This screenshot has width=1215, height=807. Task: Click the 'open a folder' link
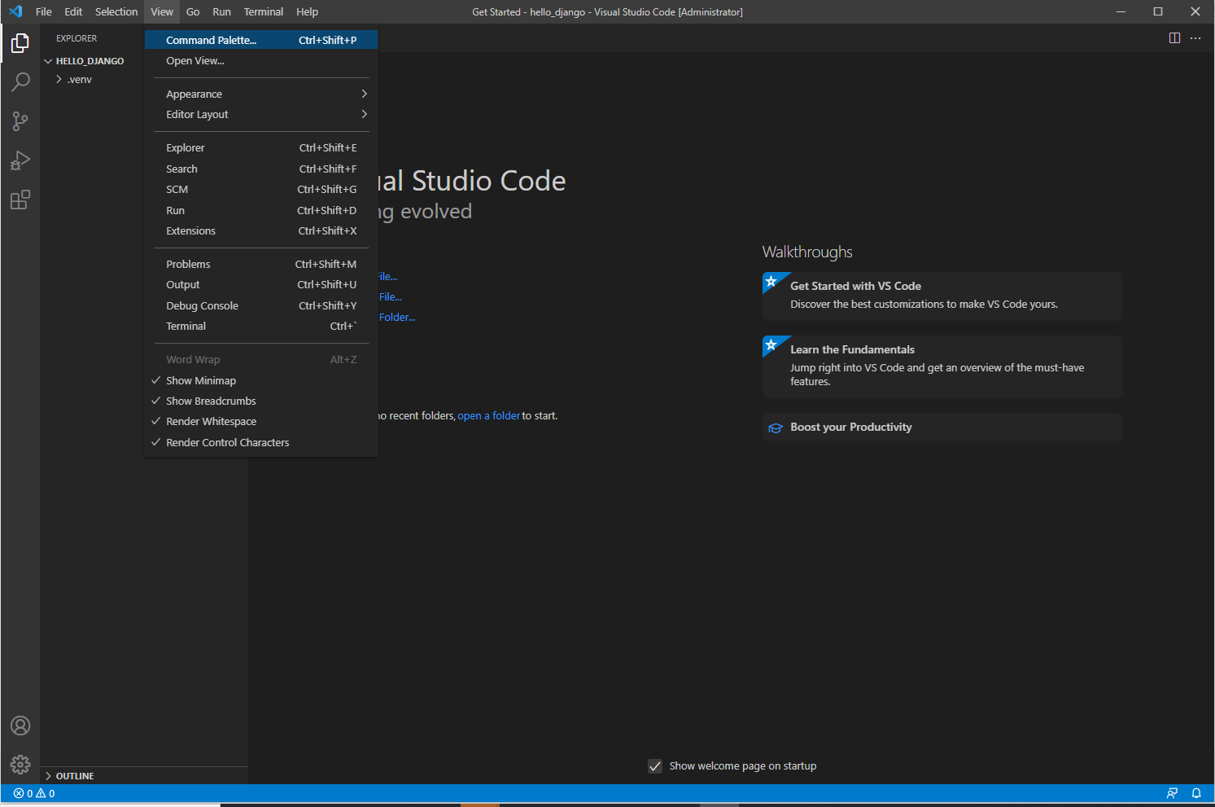tap(488, 416)
